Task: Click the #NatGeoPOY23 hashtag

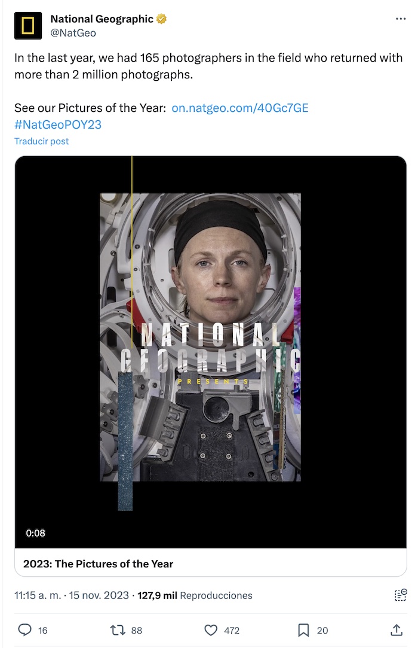Action: 58,124
